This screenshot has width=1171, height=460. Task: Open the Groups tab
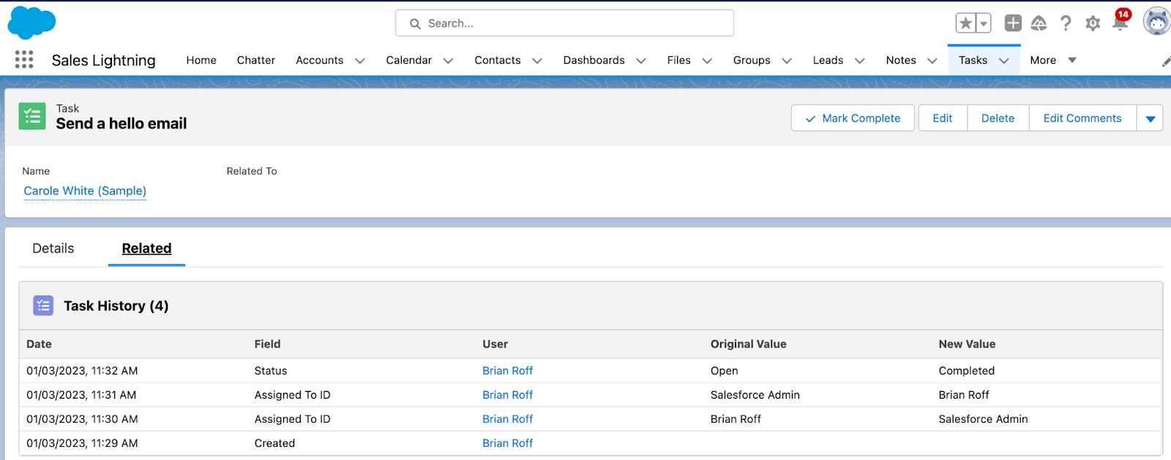coord(752,60)
